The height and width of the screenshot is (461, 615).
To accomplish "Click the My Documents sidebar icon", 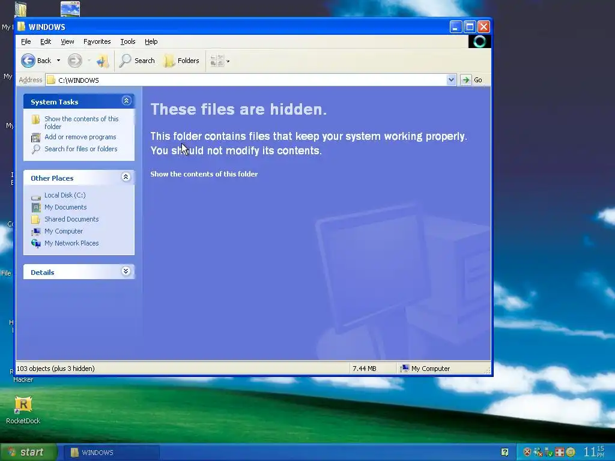I will coord(35,207).
